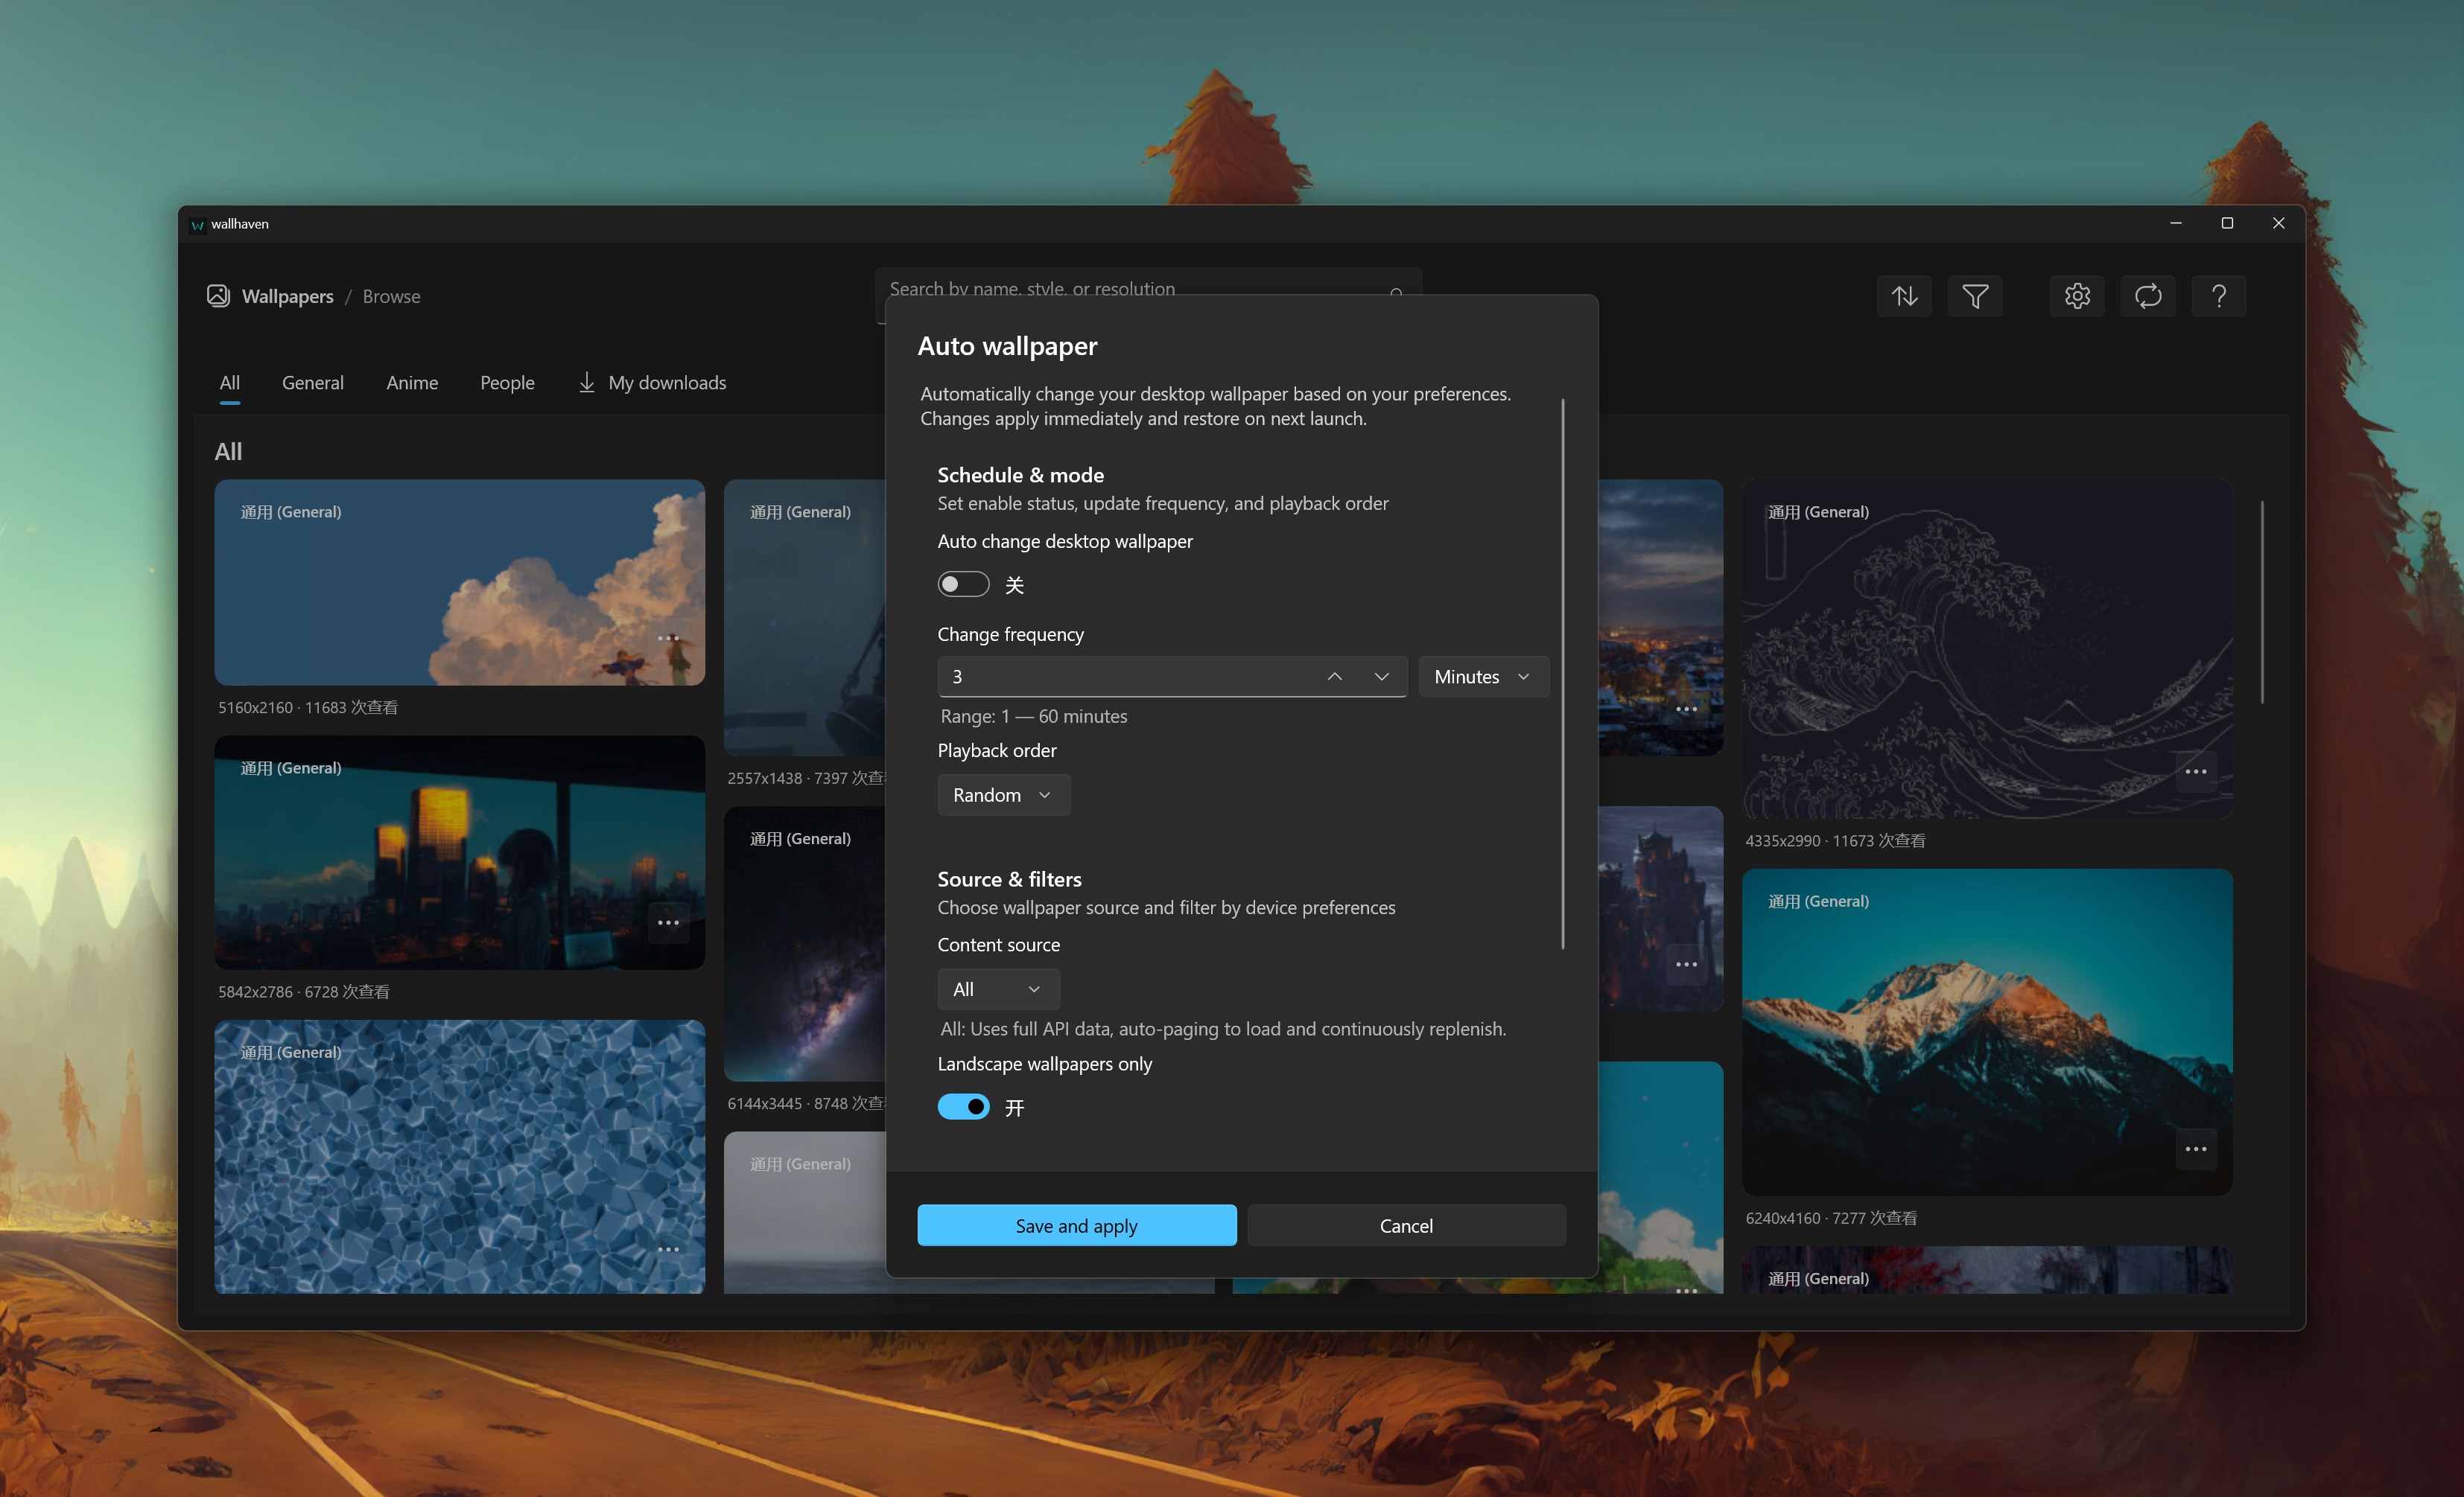Open the Content source All dropdown
This screenshot has width=2464, height=1497.
click(998, 989)
